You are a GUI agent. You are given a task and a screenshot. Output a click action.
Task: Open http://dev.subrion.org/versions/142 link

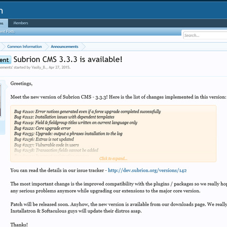click(147, 170)
